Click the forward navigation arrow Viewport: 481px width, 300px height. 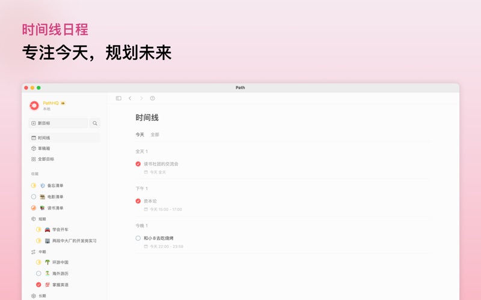pos(141,98)
